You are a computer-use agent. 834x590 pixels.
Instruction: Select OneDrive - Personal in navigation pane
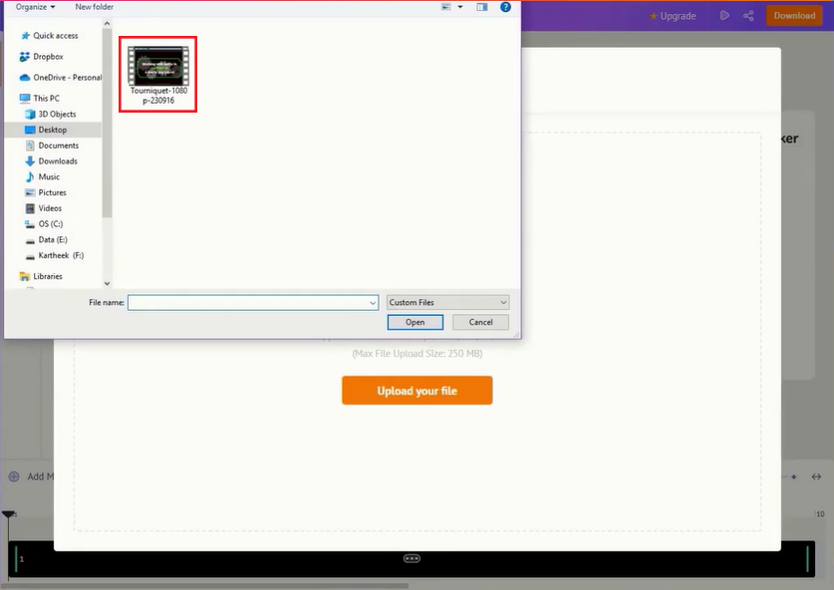(67, 78)
